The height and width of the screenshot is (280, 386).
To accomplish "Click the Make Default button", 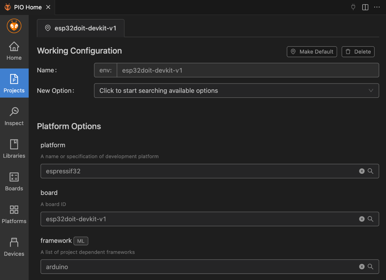I will point(312,52).
